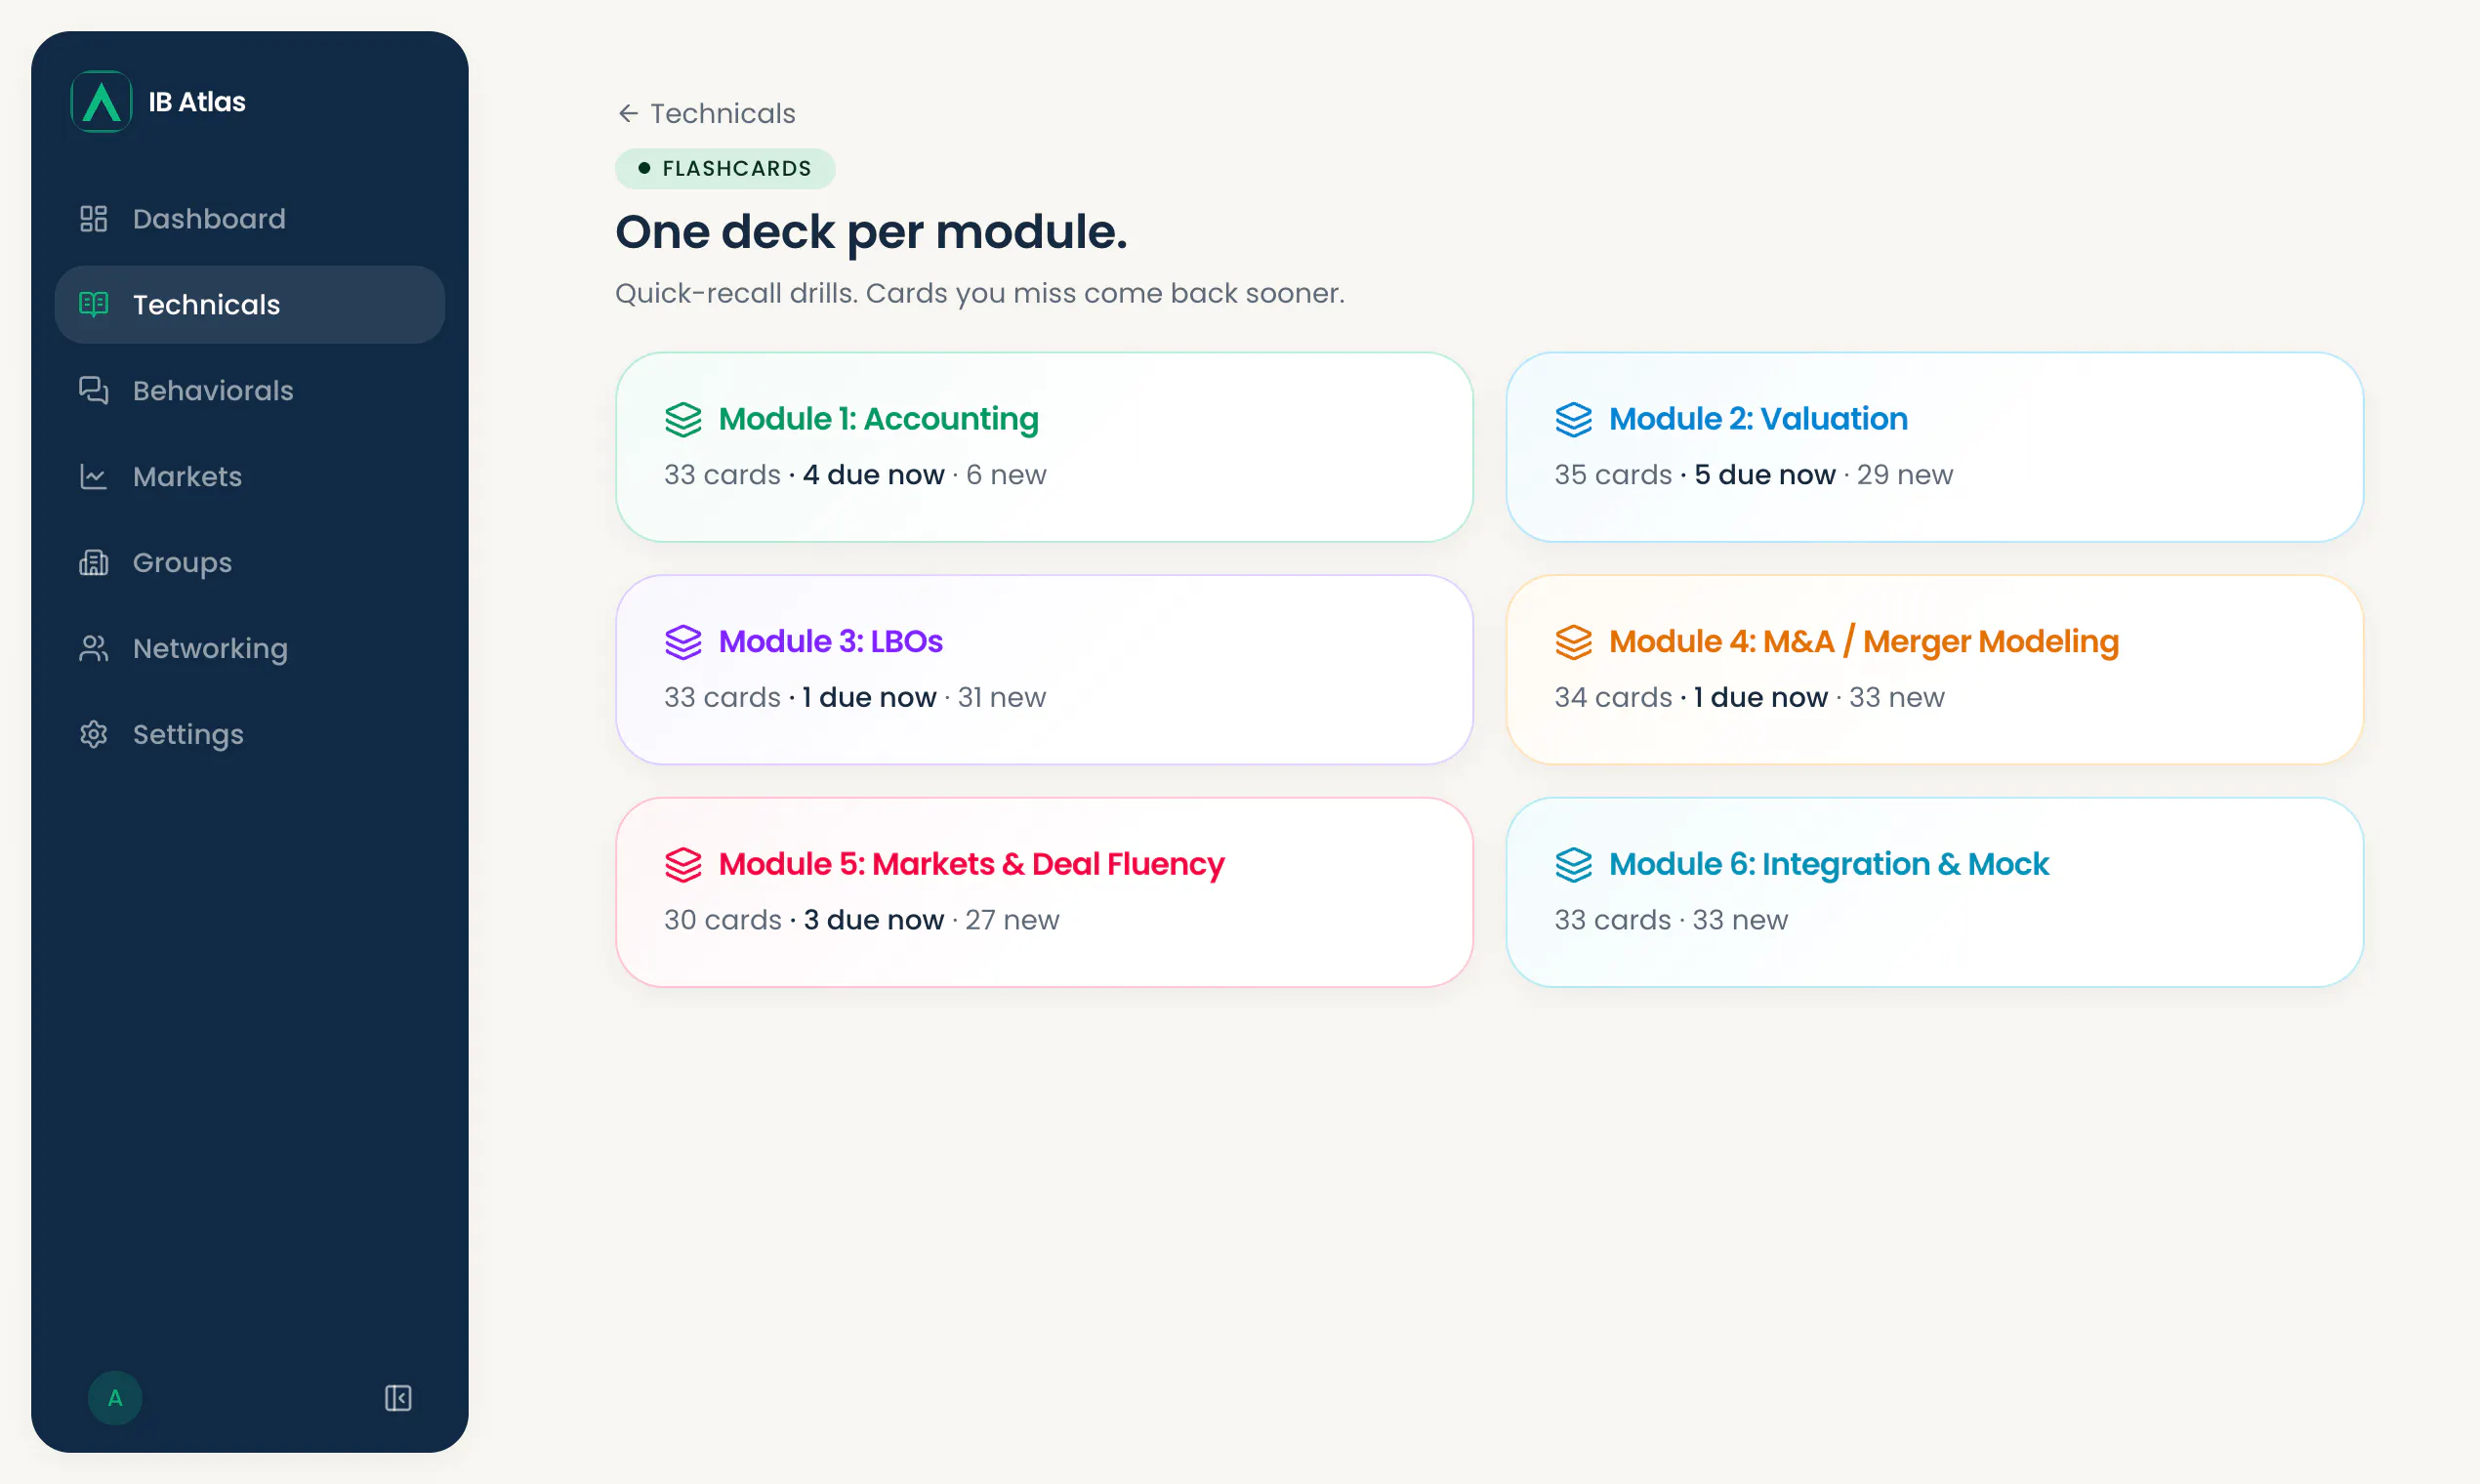This screenshot has height=1484, width=2480.
Task: Open the Module 1: Accounting deck
Action: (1044, 447)
